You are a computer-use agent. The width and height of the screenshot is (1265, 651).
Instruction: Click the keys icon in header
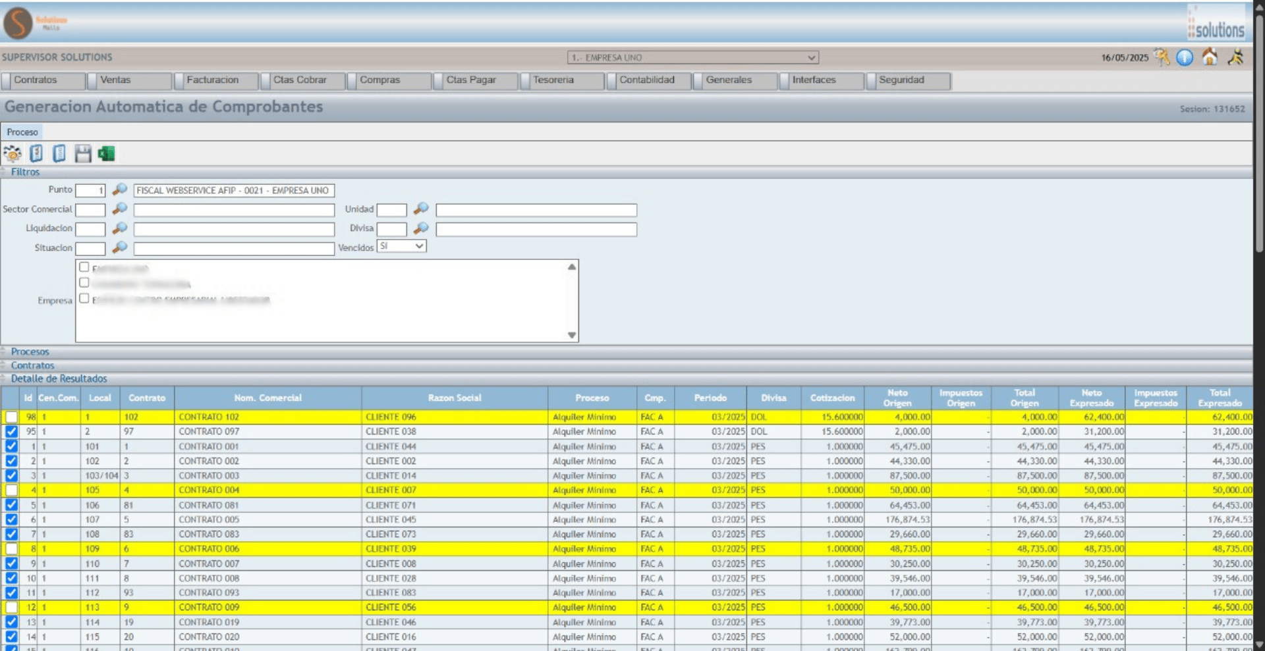click(1162, 57)
